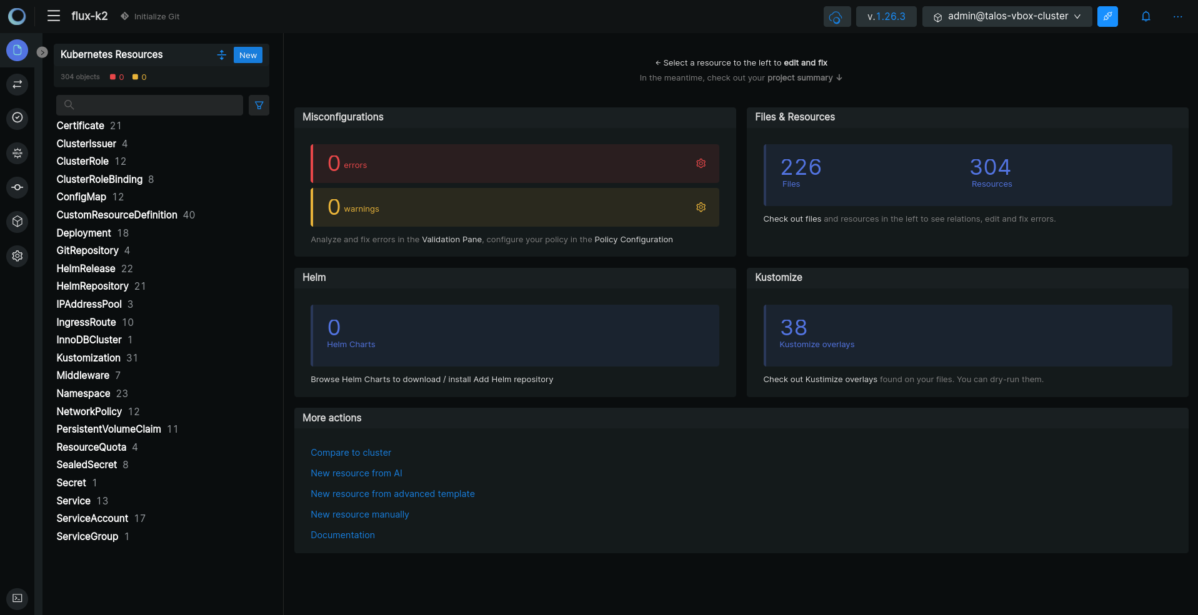1198x615 pixels.
Task: Open the Validation sidebar icon
Action: [17, 118]
